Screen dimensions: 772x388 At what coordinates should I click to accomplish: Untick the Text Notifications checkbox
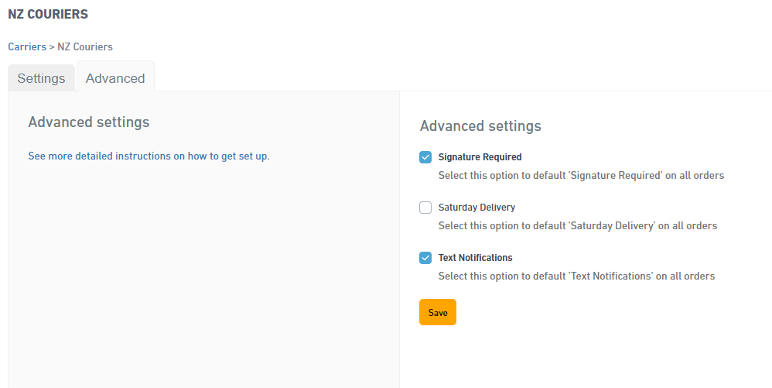pyautogui.click(x=425, y=258)
